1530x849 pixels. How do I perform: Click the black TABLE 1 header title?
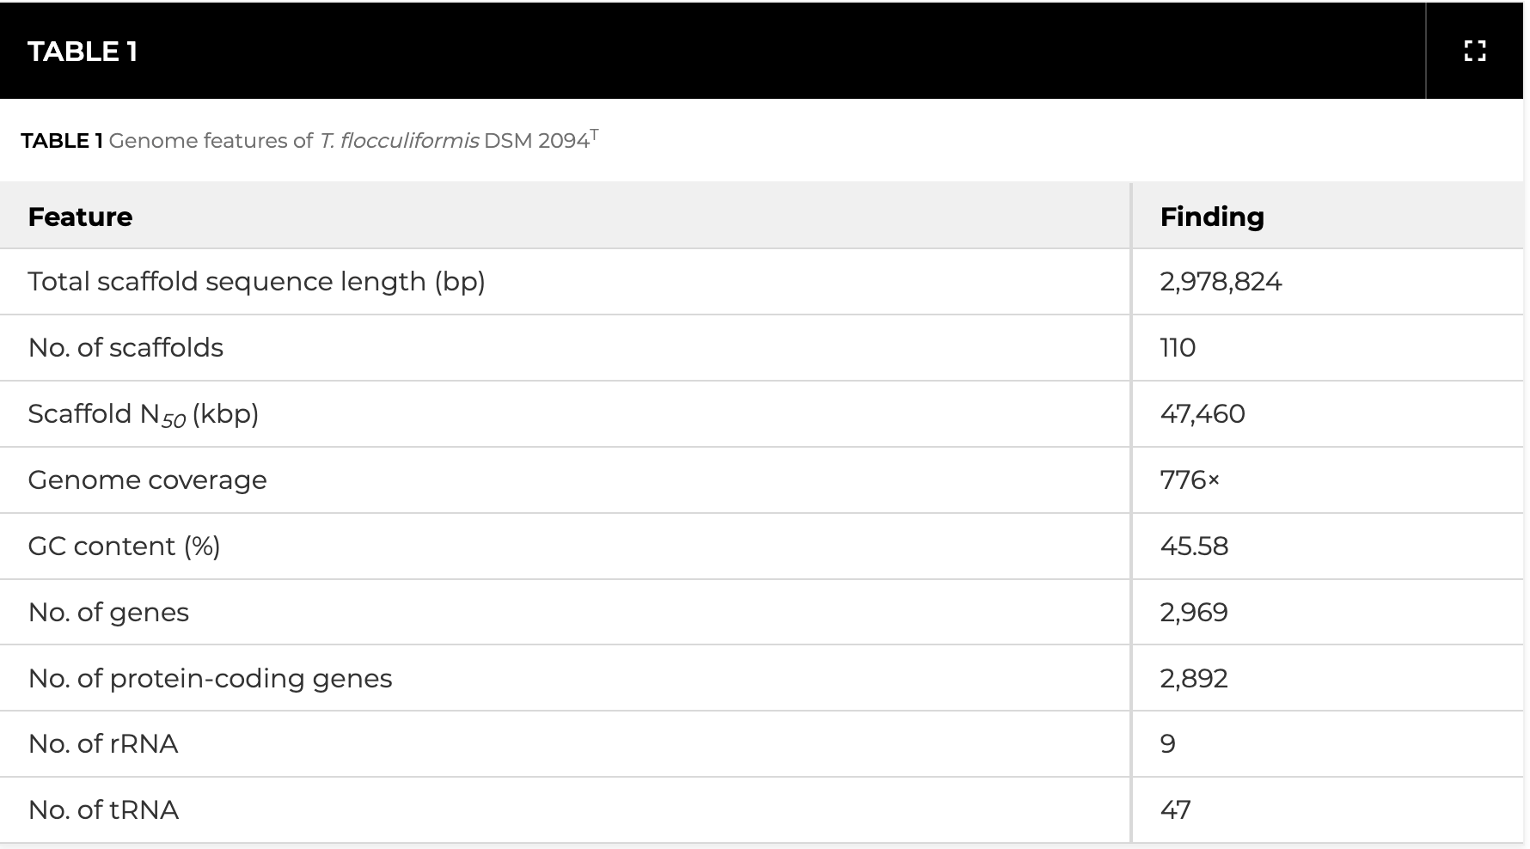point(83,52)
